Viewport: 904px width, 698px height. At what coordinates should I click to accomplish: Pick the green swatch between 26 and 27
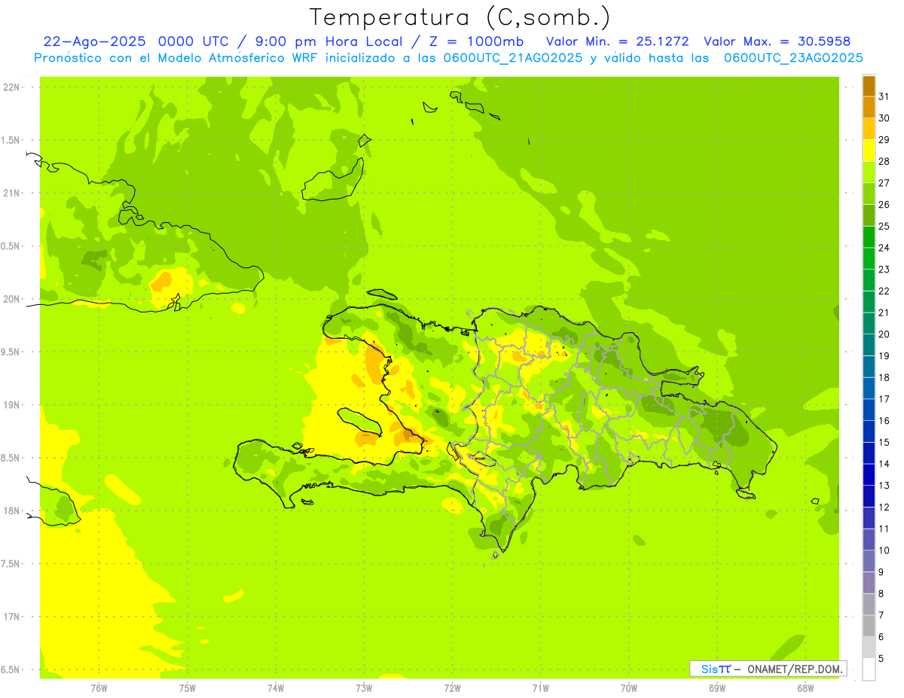pyautogui.click(x=869, y=194)
